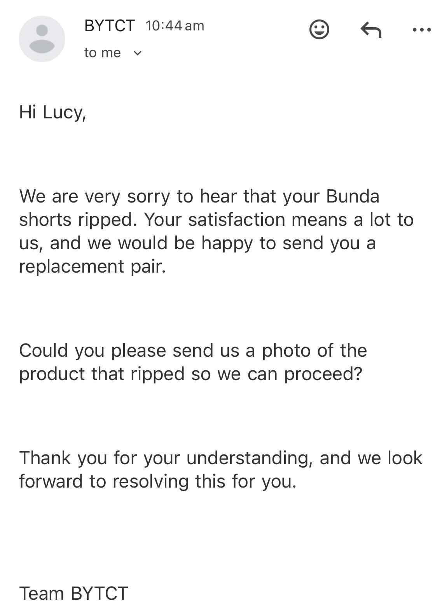Image resolution: width=442 pixels, height=613 pixels.
Task: Expand recipient details chevron beside "to me"
Action: pyautogui.click(x=138, y=53)
